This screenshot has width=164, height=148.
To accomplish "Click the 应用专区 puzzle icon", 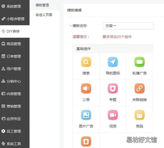I will (x=3, y=119).
